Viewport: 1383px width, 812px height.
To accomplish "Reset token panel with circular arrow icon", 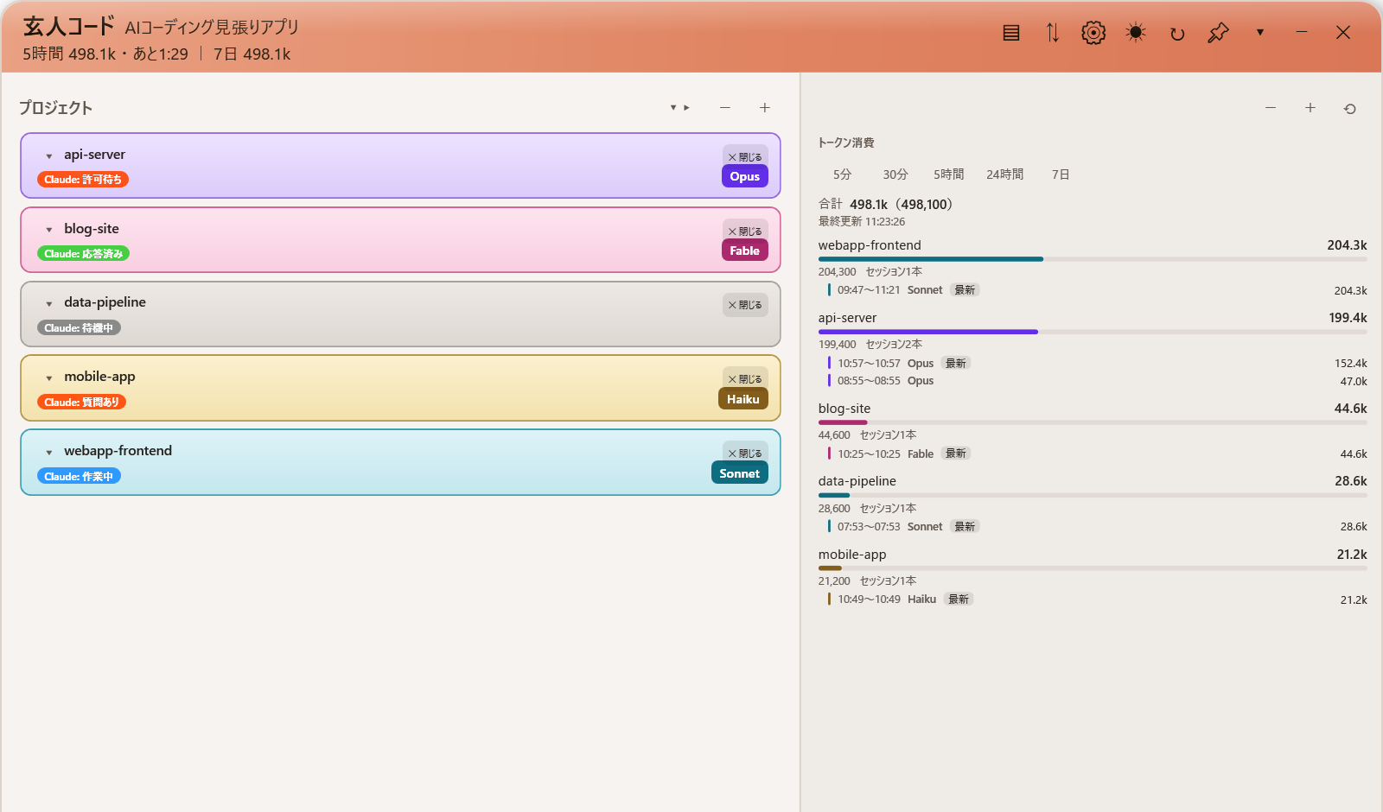I will pyautogui.click(x=1350, y=109).
